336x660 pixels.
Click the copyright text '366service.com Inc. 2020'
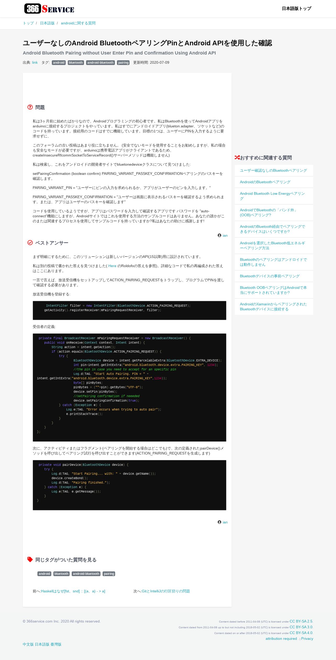[61, 621]
